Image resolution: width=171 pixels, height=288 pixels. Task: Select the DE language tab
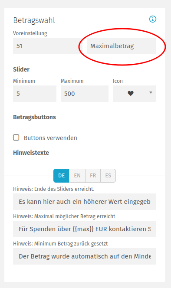coord(61,176)
